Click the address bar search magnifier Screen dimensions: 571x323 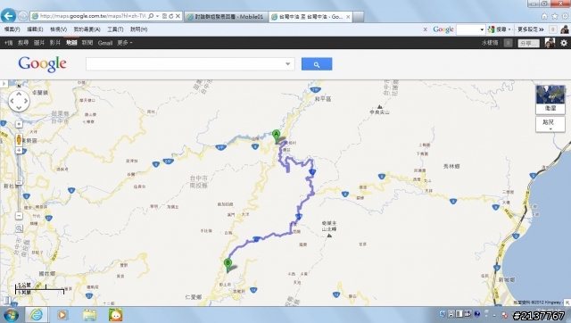tap(151, 16)
